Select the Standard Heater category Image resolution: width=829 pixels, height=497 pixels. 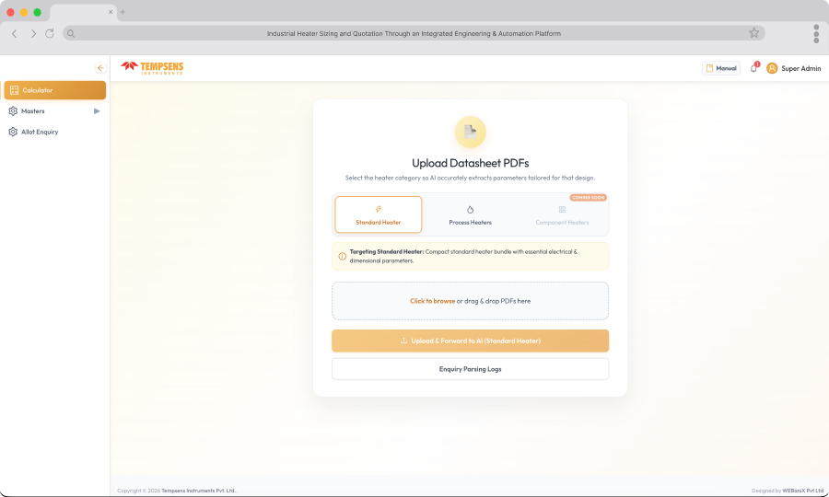tap(378, 214)
